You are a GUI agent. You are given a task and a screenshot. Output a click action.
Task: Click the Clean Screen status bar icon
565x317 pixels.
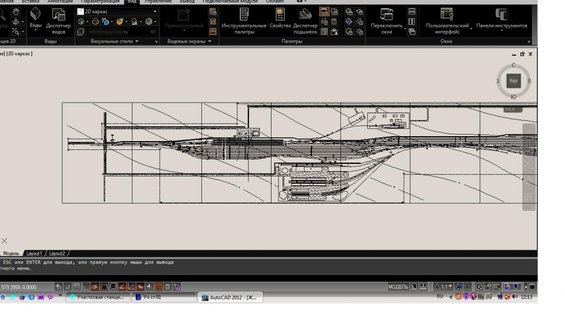tap(532, 287)
